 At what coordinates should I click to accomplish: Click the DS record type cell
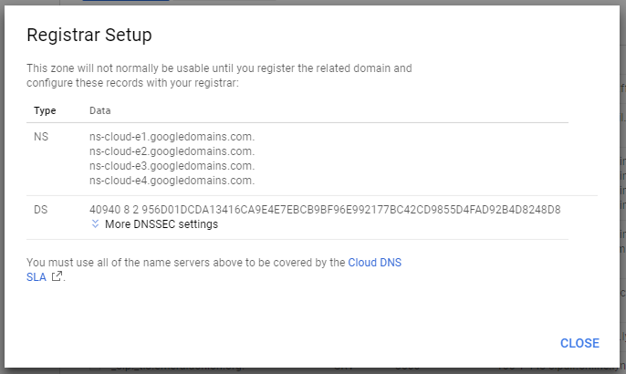[x=41, y=210]
